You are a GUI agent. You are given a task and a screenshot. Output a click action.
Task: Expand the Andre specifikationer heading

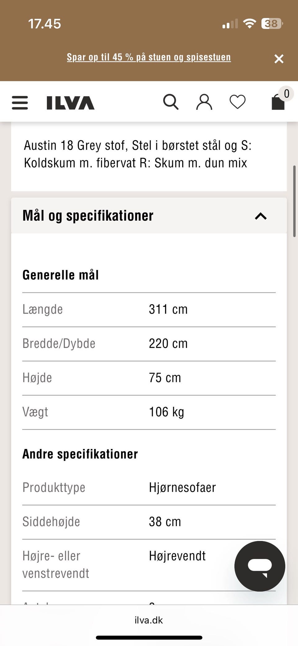point(80,454)
